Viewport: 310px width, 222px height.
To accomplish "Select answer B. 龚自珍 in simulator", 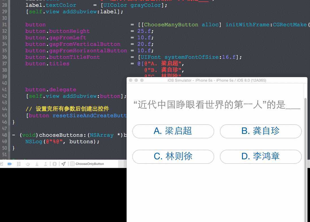I will click(x=261, y=131).
